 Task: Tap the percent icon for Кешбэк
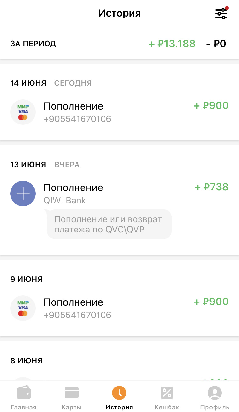tap(167, 393)
